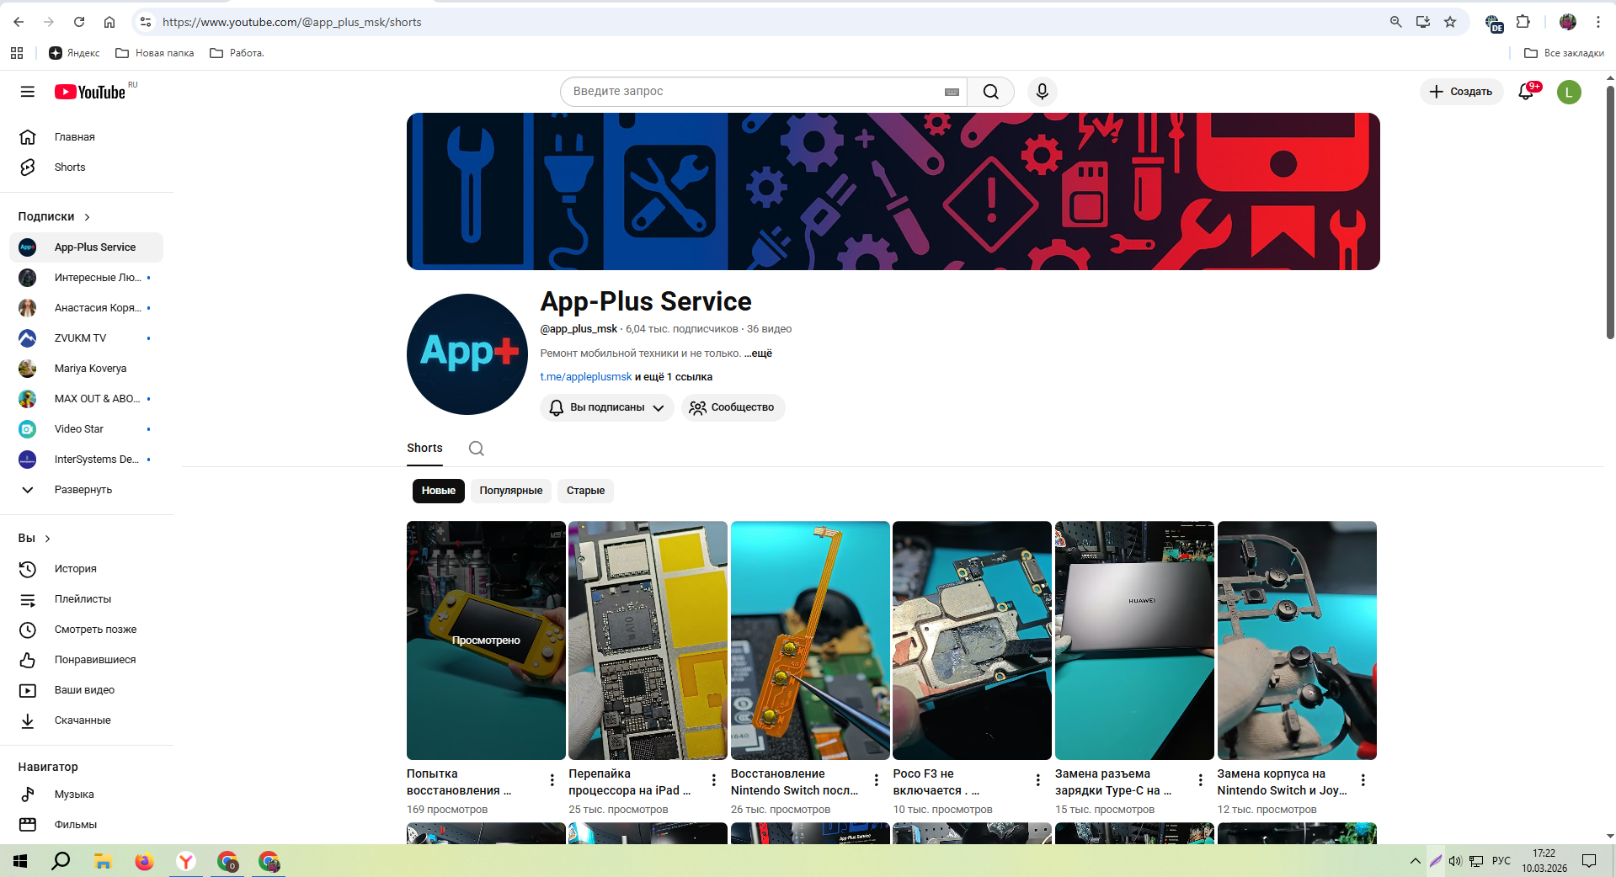Open the orange flex cable short thumbnail

pos(810,640)
